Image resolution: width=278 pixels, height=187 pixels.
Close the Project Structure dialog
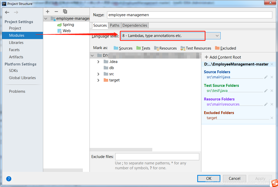(x=270, y=3)
